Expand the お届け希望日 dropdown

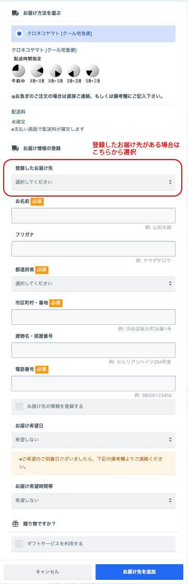(x=93, y=440)
